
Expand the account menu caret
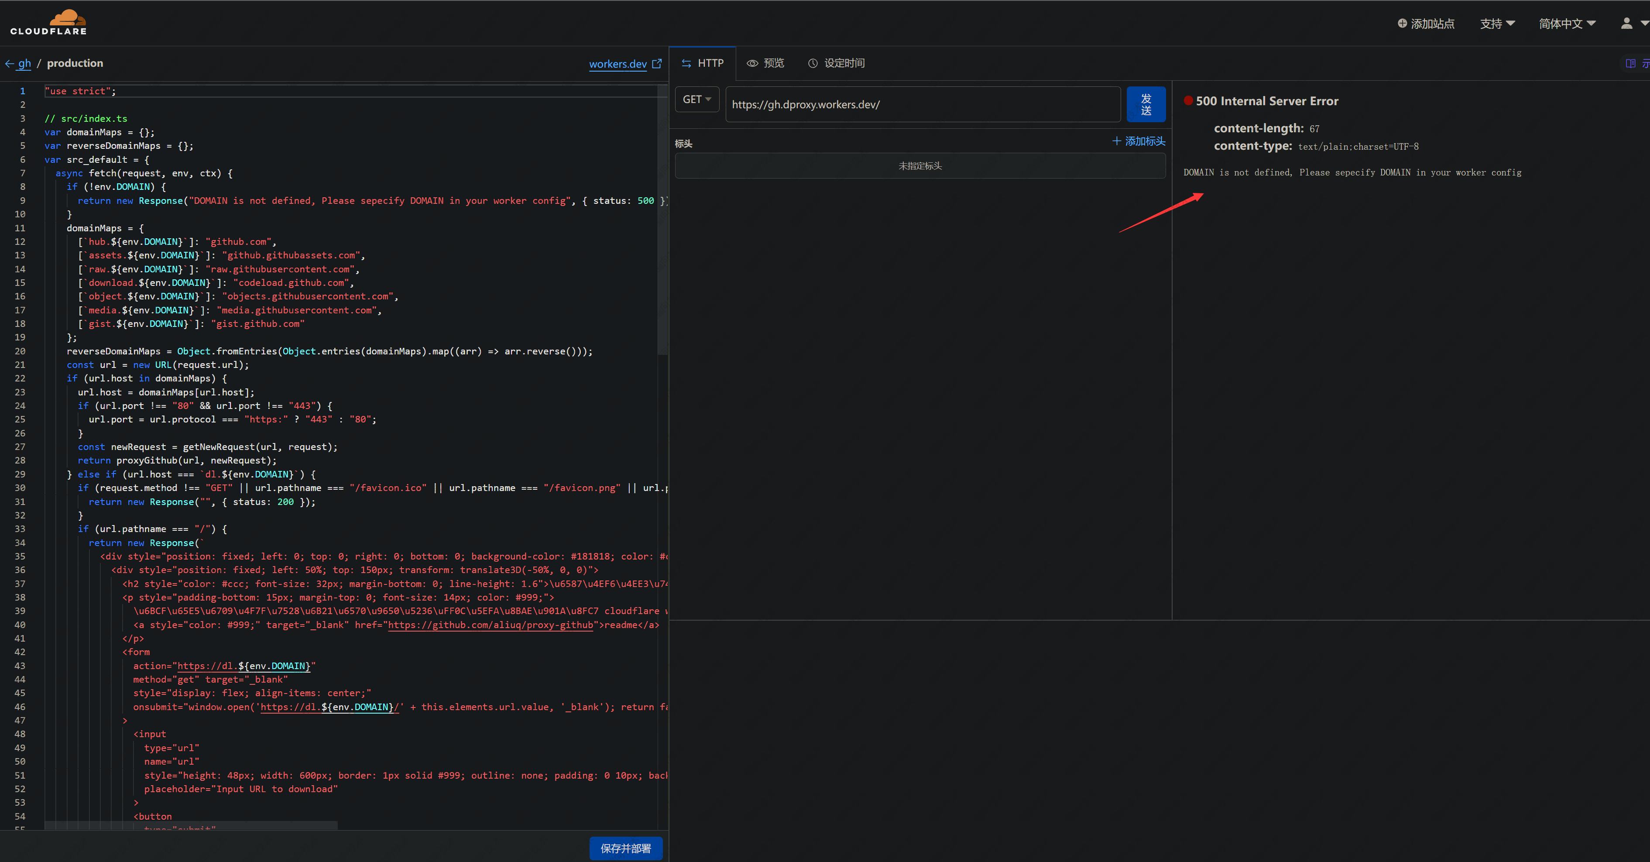[1644, 23]
